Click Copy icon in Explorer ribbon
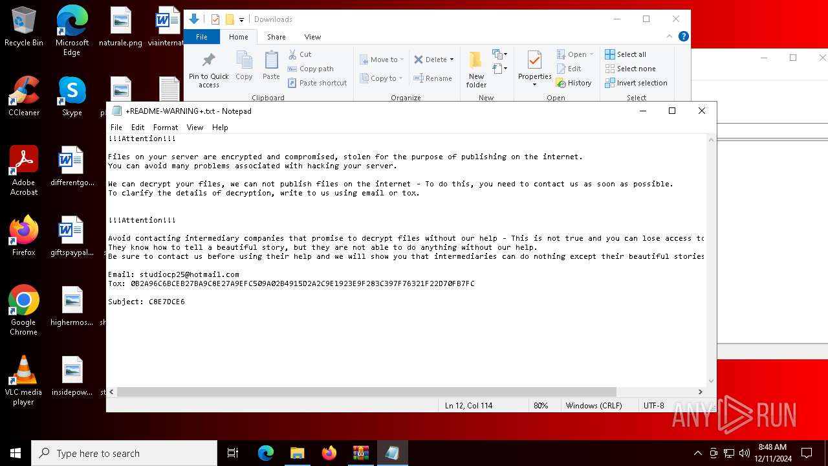 (x=244, y=66)
